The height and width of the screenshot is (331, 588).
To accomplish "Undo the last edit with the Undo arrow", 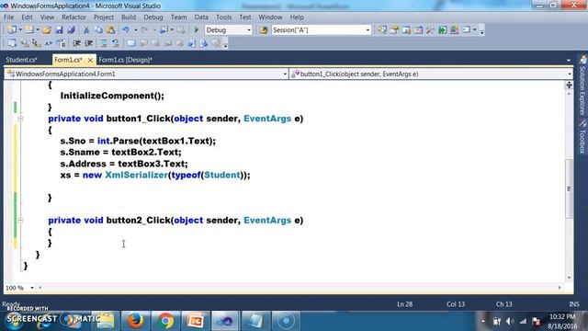I will [x=126, y=30].
